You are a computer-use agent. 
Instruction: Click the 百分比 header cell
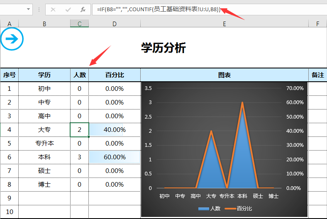(x=115, y=75)
